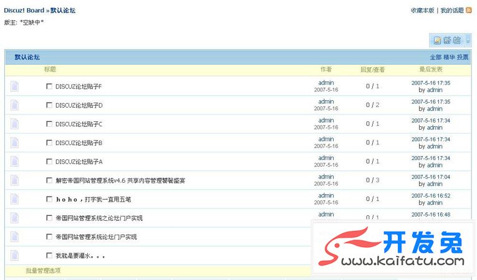The image size is (477, 280).
Task: Click 回复/查看 column header
Action: pyautogui.click(x=373, y=70)
